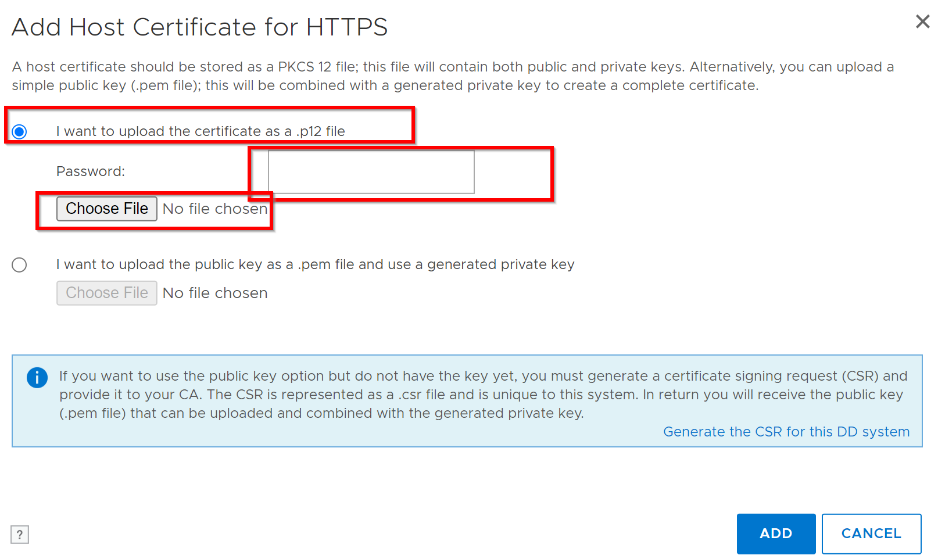The height and width of the screenshot is (555, 938).
Task: Click inside the Password input field
Action: click(x=371, y=171)
